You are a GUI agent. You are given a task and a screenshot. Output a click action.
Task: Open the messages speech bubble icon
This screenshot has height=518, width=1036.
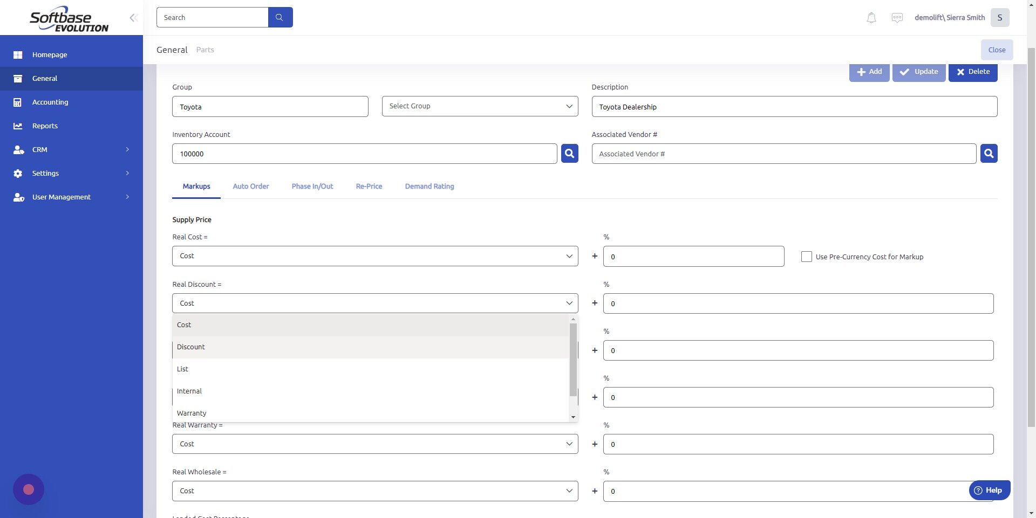point(897,17)
